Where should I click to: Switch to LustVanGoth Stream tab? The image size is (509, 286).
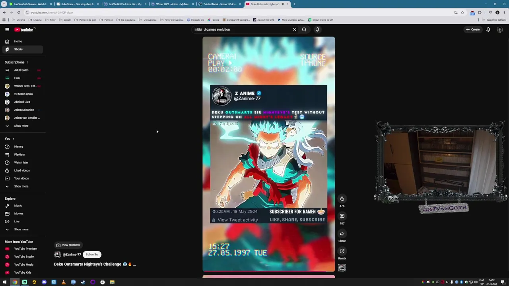coord(30,4)
